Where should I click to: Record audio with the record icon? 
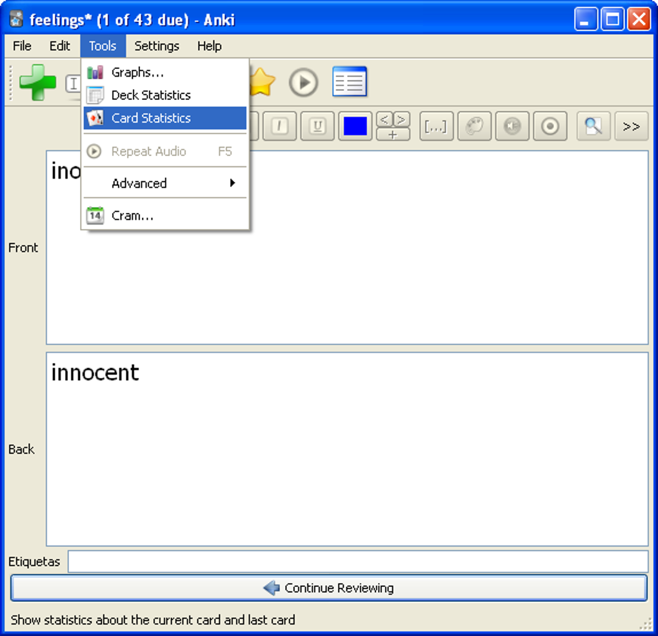(x=550, y=126)
